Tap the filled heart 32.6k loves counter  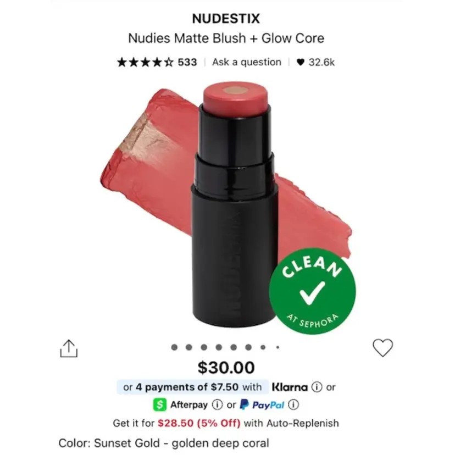click(x=315, y=62)
